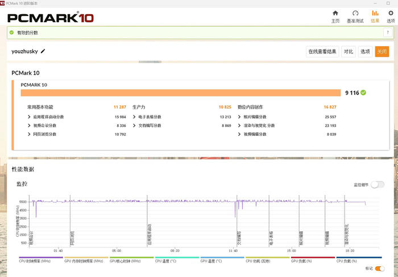Expand the 视频会议分数 row

point(29,125)
